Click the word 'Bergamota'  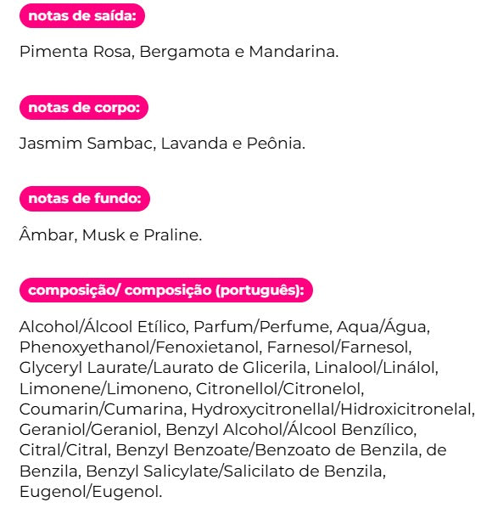185,52
